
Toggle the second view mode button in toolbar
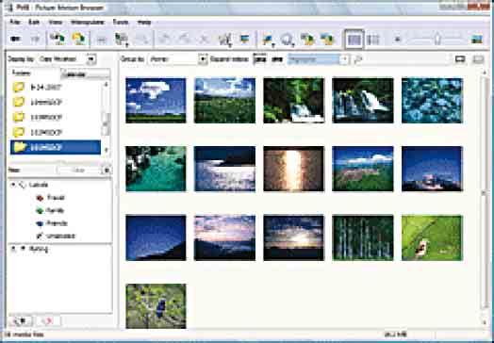pyautogui.click(x=373, y=40)
